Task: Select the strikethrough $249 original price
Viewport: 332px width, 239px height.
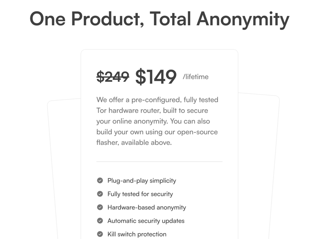Action: [113, 77]
